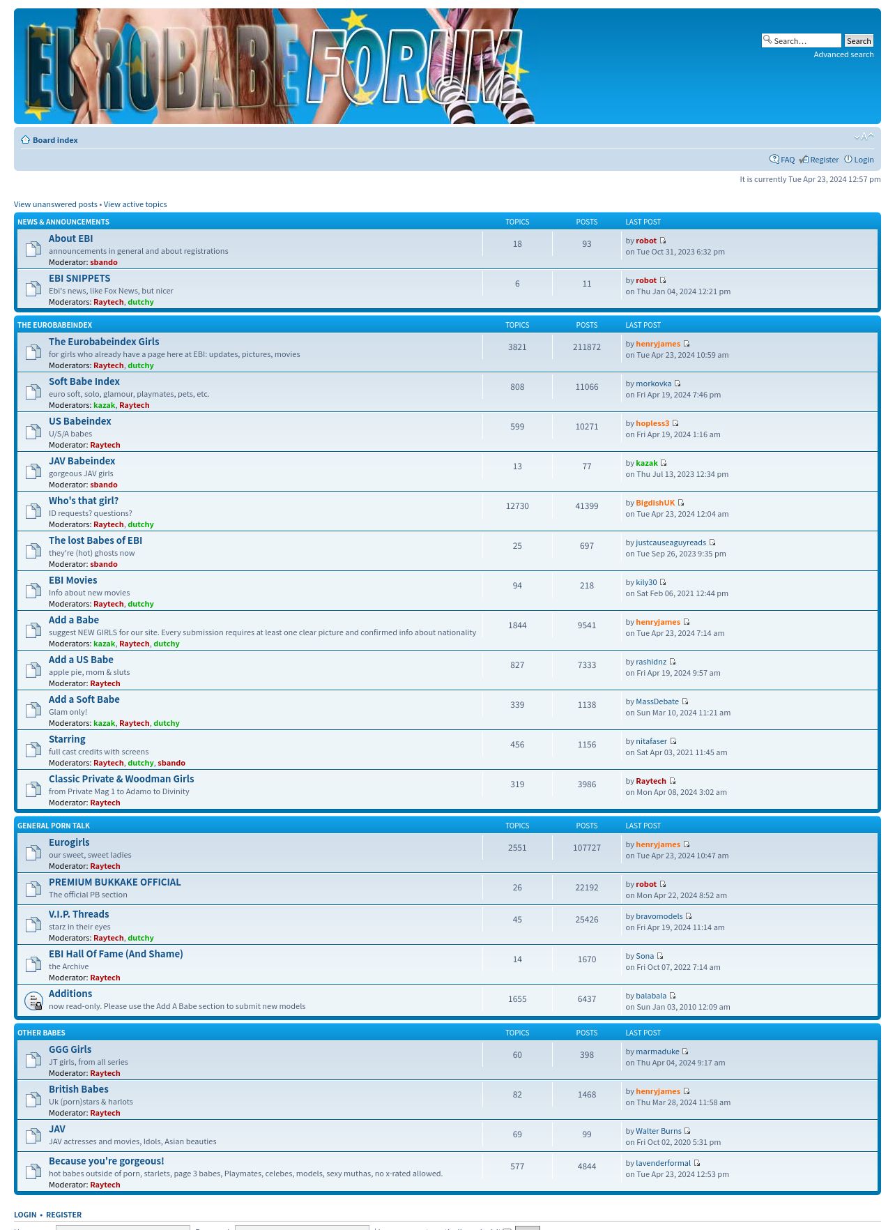Click the Search button

tap(859, 40)
